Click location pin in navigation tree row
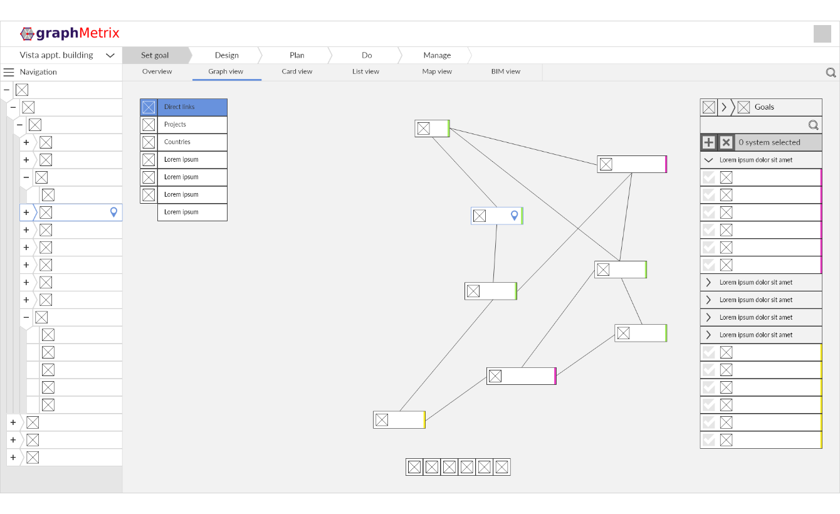The image size is (840, 514). [113, 212]
